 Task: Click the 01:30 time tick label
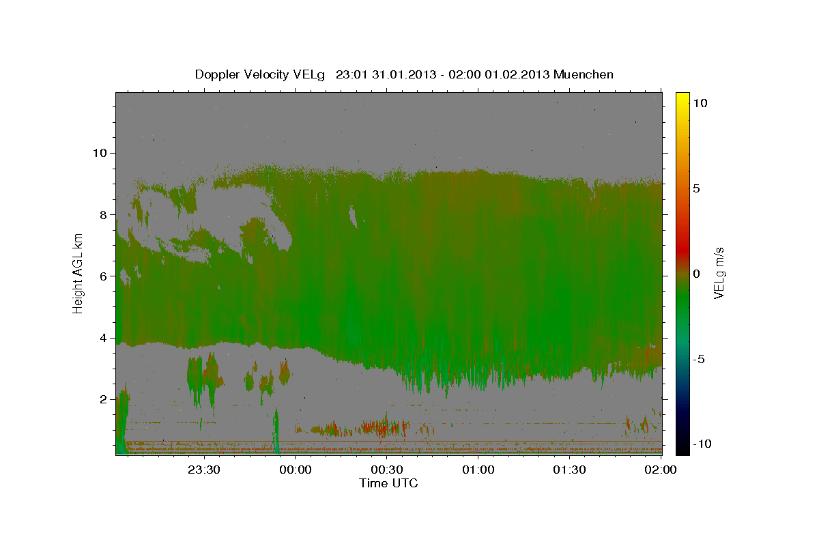pyautogui.click(x=570, y=470)
